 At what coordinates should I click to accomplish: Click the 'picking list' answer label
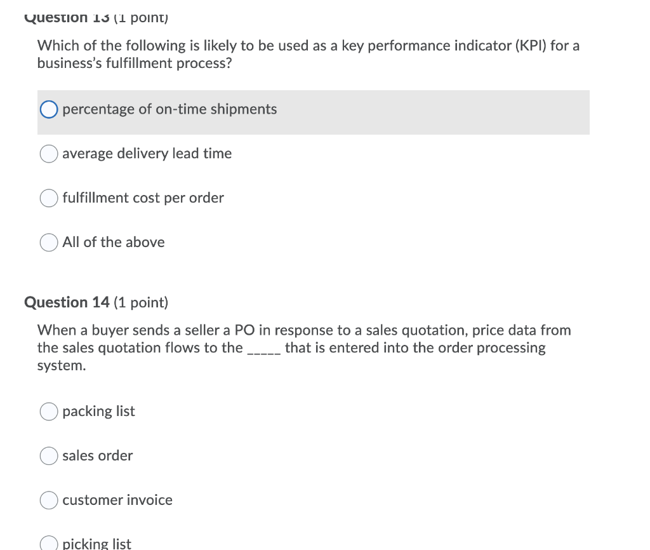click(96, 543)
